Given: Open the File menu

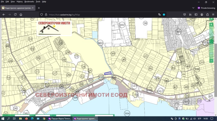Looking at the screenshot, I should [2, 2].
